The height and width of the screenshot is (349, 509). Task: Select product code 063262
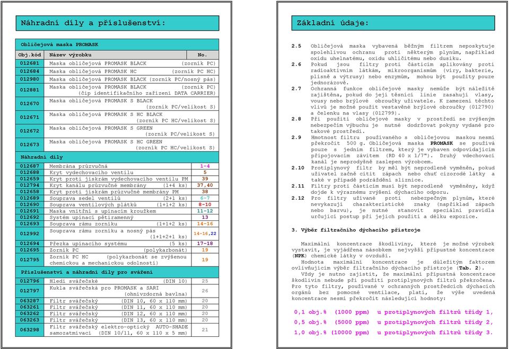tap(30, 314)
